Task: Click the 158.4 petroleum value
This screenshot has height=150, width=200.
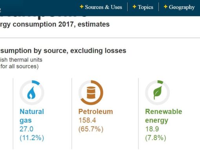Action: coord(87,120)
